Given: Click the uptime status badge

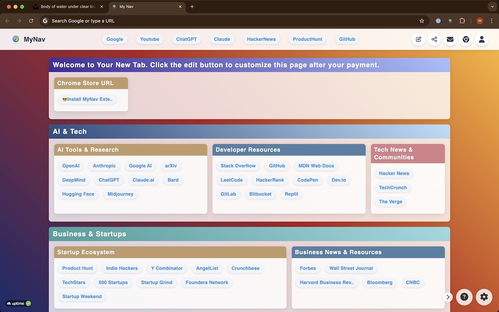Looking at the screenshot, I should point(18,303).
